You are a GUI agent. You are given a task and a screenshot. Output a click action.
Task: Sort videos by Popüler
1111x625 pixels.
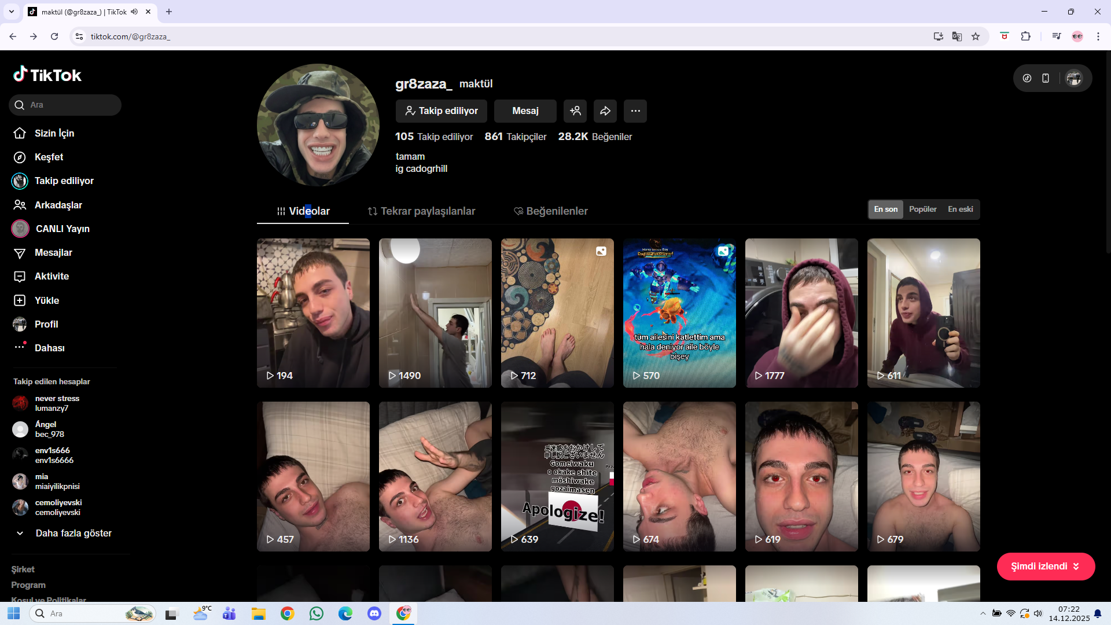922,209
